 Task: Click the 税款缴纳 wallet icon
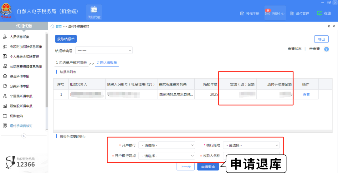point(5,116)
